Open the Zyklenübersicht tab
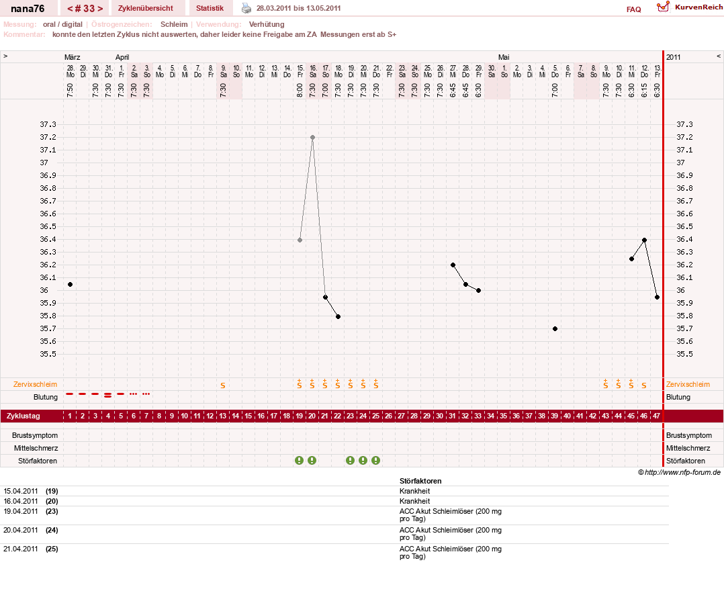The width and height of the screenshot is (724, 589). (146, 8)
